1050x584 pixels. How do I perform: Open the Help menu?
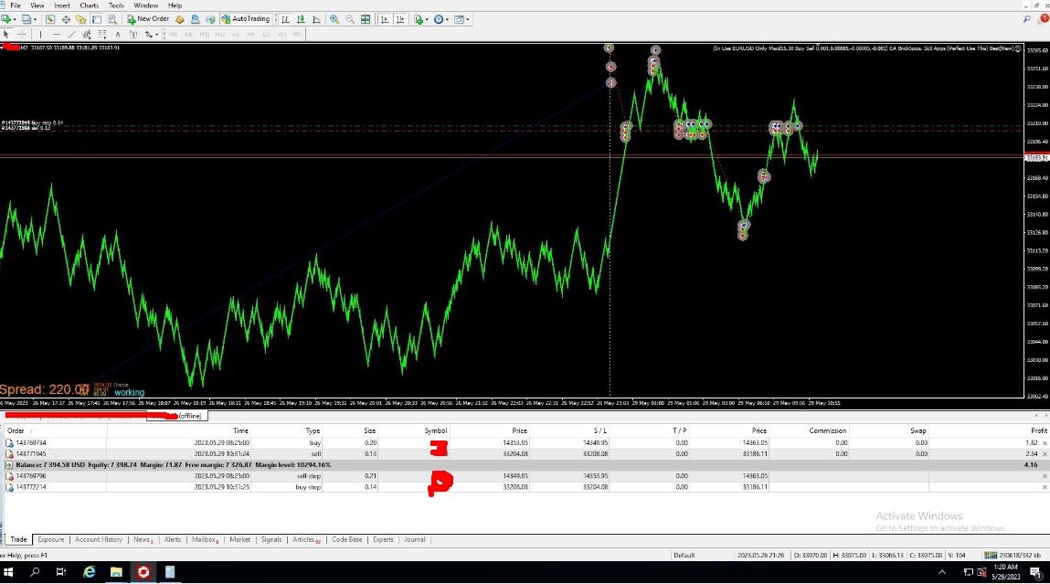(x=175, y=5)
